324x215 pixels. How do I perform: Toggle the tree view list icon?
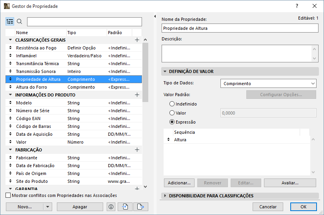coord(10,22)
